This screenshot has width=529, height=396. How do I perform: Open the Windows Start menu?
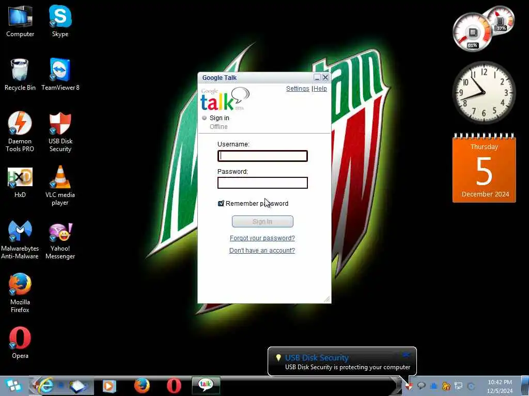13,386
